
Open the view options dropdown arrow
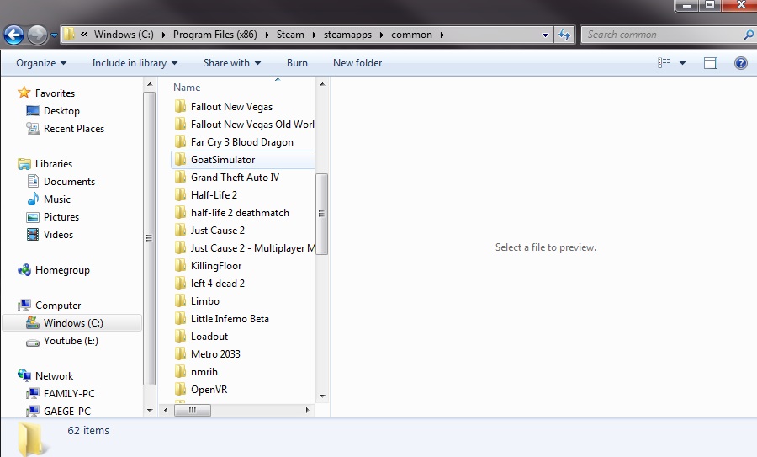pyautogui.click(x=682, y=63)
